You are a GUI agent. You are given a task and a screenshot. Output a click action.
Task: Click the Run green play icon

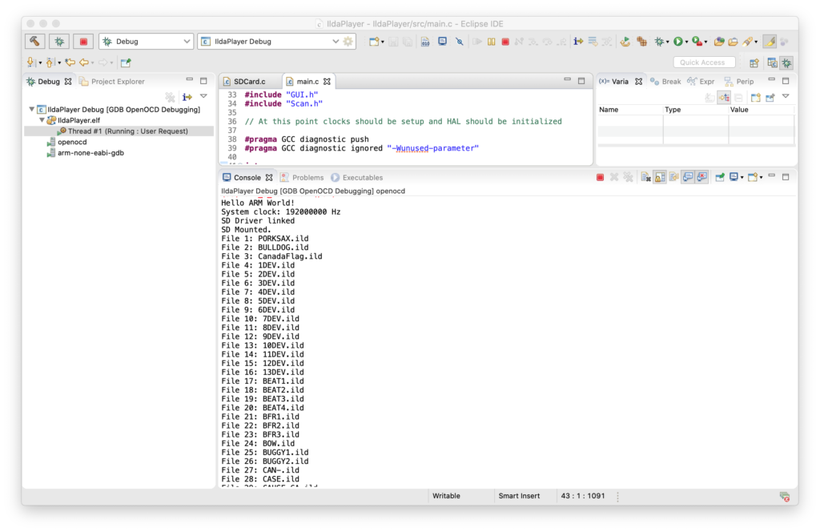click(x=678, y=42)
